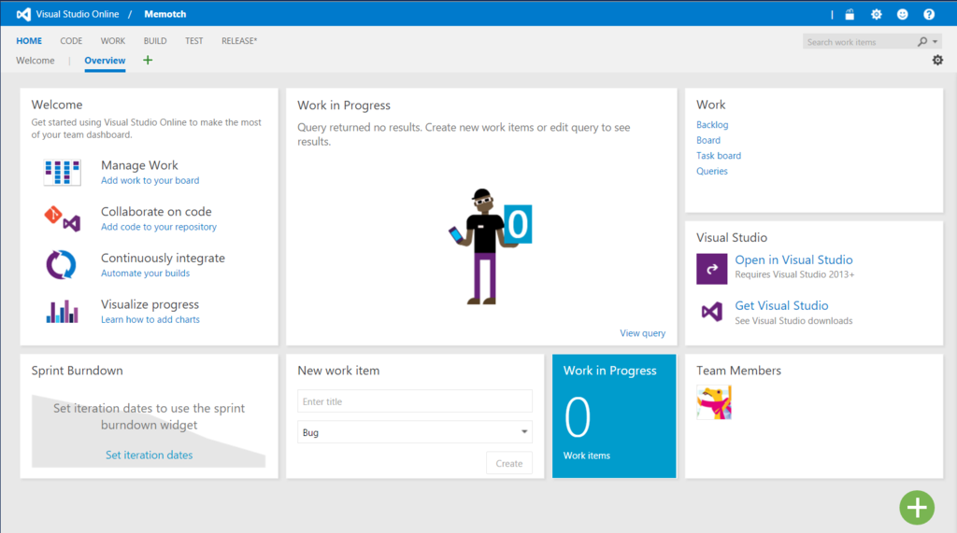Screen dimensions: 957x533
Task: Go to the HOME hub
Action: click(29, 41)
